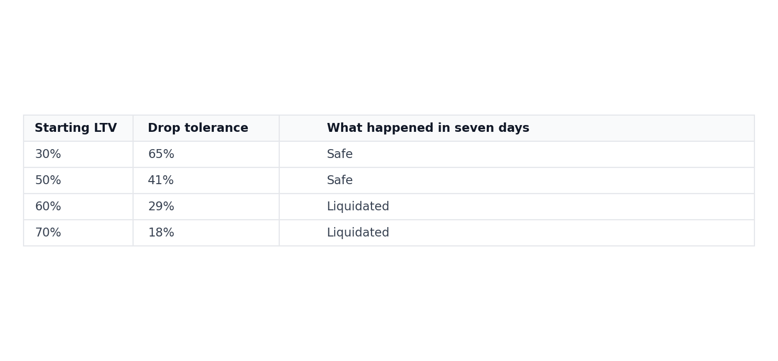
Task: Click the 65% drop tolerance cell
Action: click(x=161, y=154)
